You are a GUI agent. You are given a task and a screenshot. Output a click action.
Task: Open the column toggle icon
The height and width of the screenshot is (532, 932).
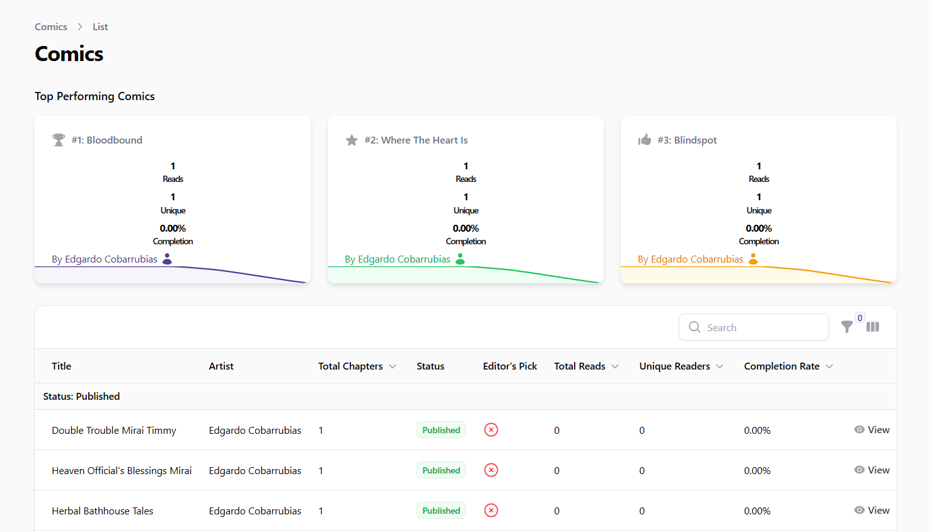873,327
